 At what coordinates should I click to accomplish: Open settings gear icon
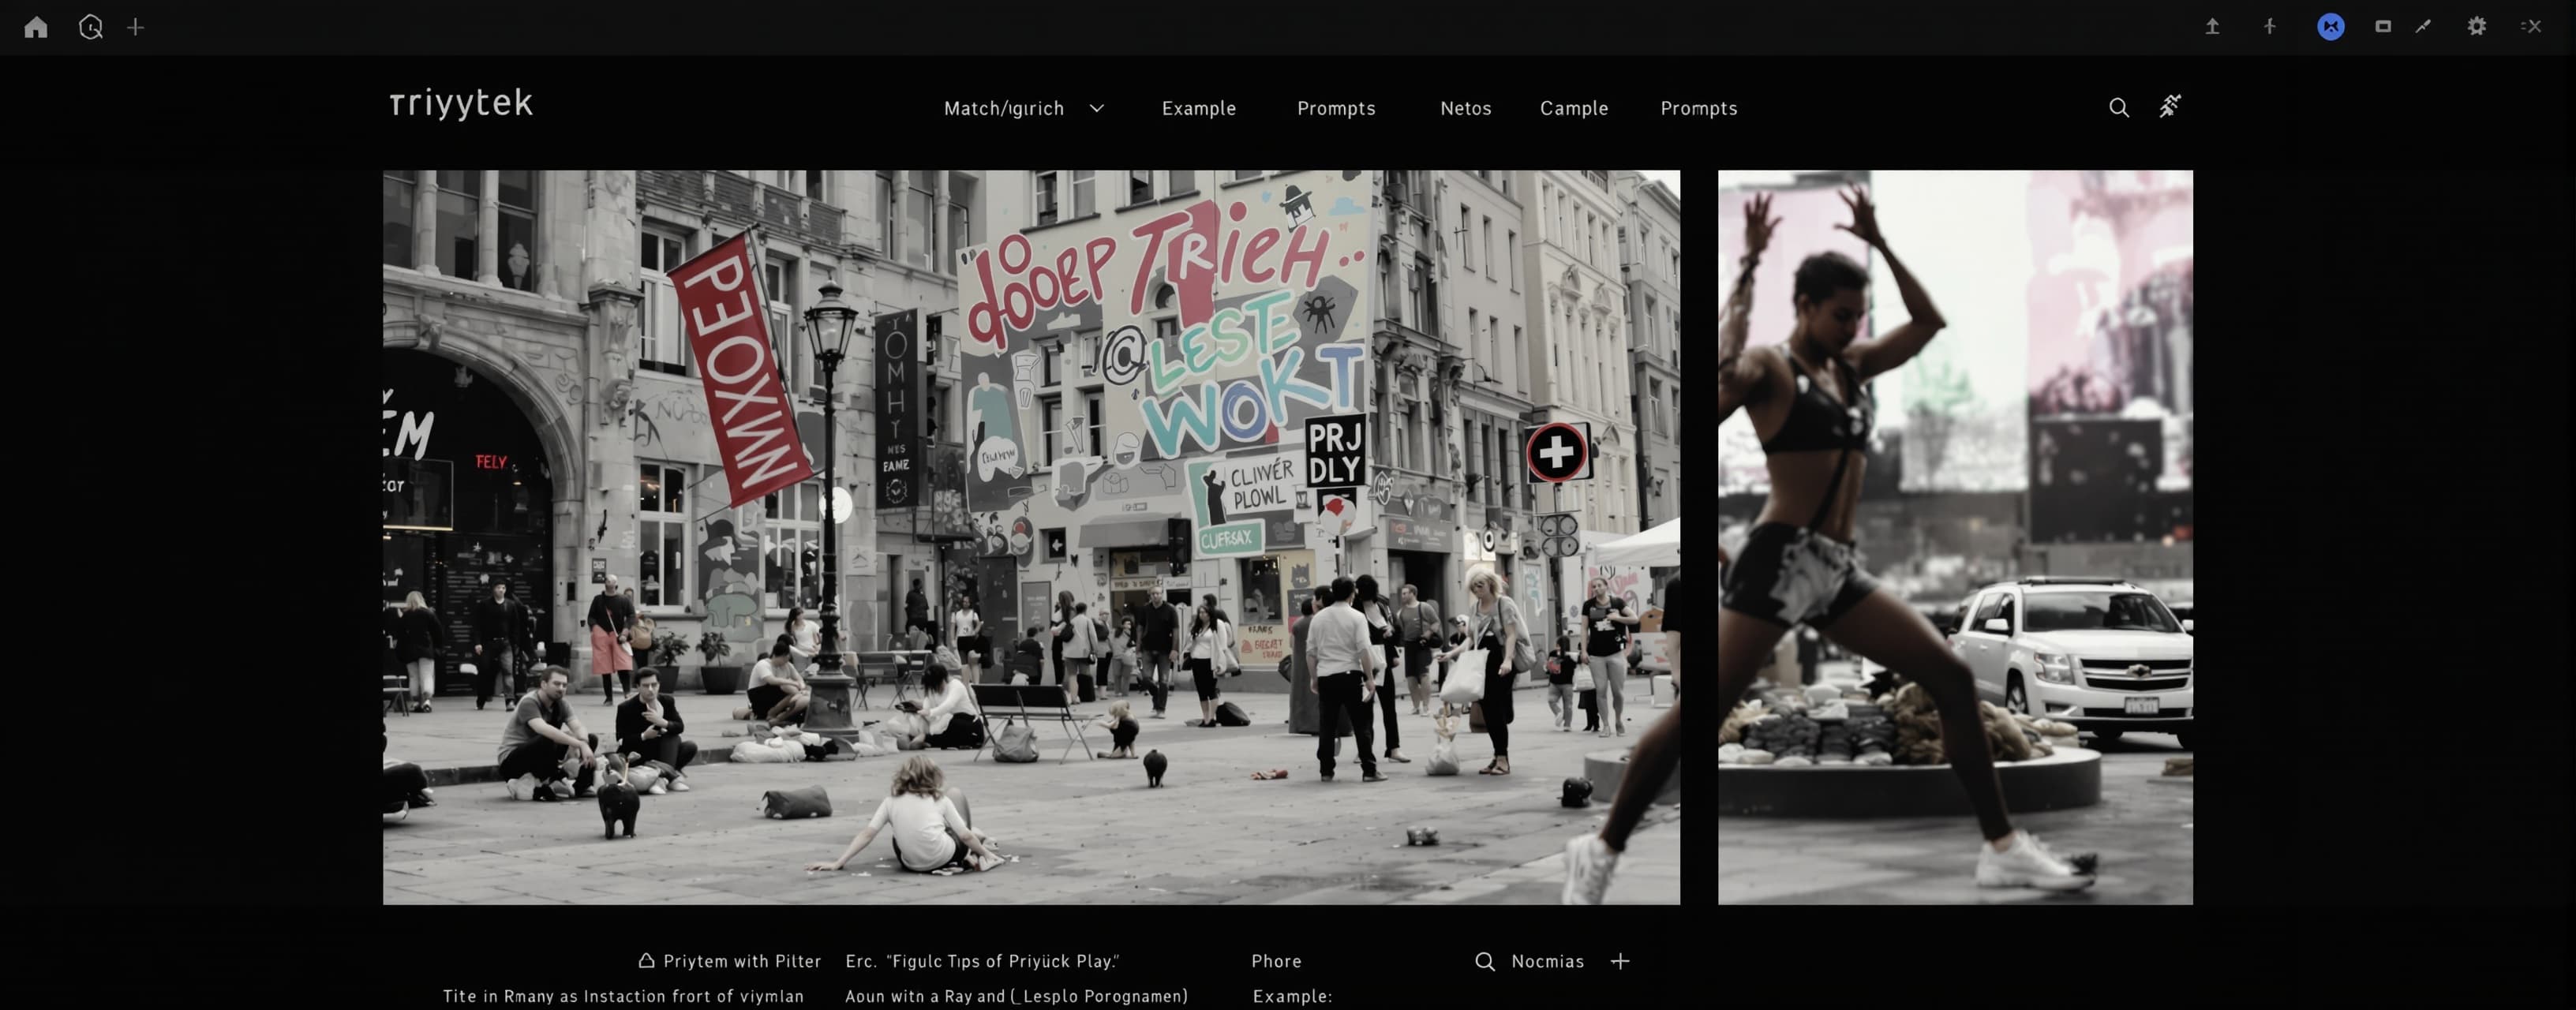2476,27
